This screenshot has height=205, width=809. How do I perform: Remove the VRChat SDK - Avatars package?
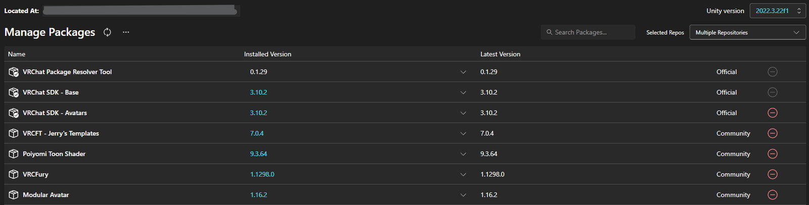(772, 113)
